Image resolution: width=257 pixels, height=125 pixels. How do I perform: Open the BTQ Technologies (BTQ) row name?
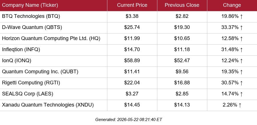[x=31, y=16]
